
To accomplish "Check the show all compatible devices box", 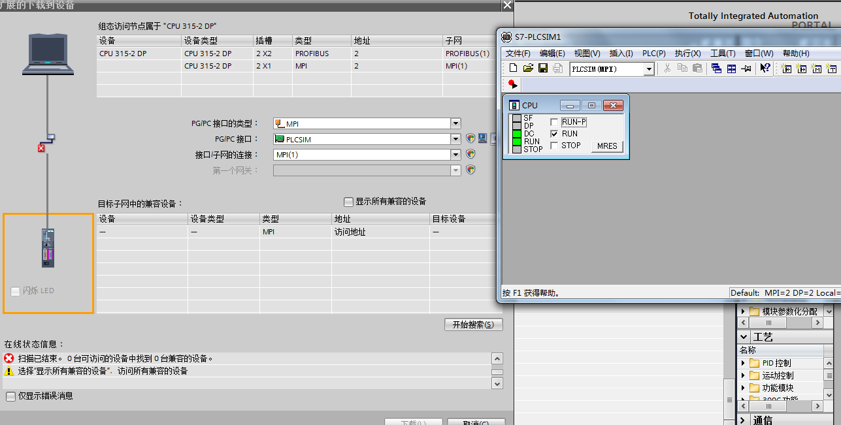I will coord(348,202).
